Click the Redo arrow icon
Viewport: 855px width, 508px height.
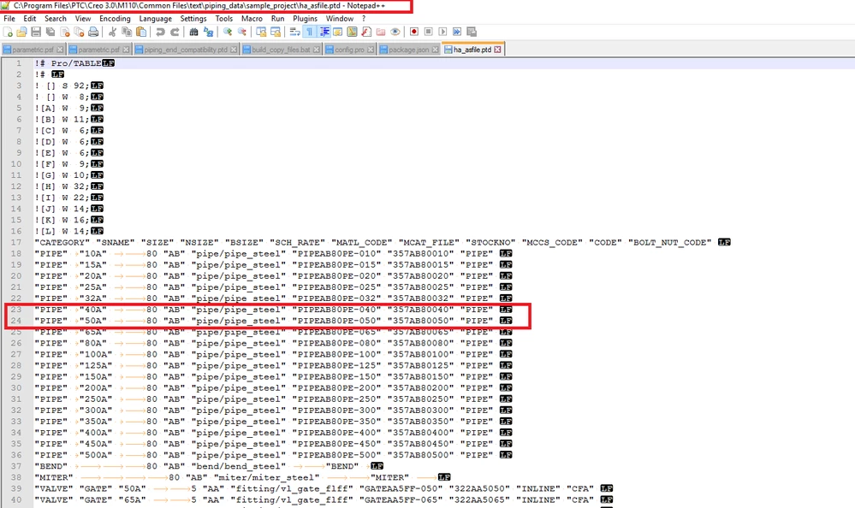pos(175,32)
